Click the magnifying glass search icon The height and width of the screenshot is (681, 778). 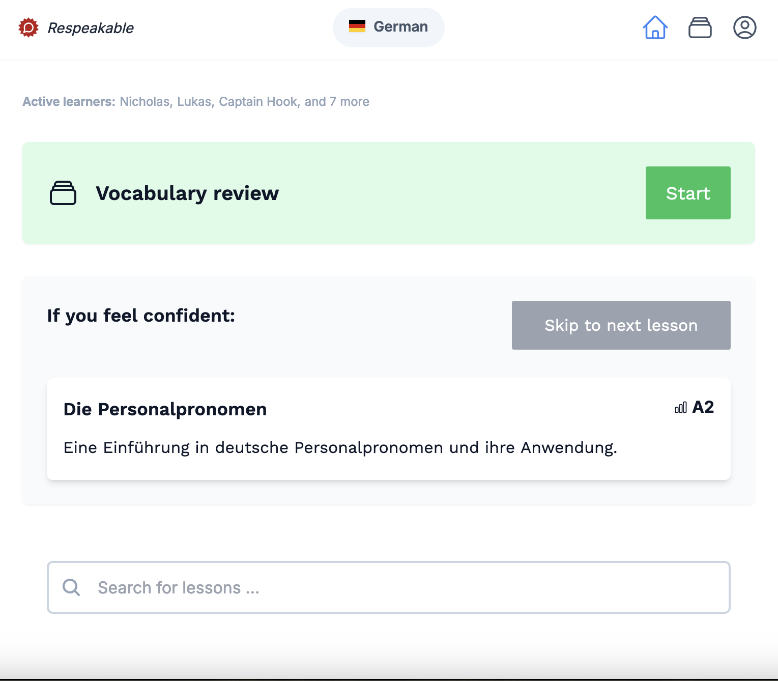click(71, 587)
